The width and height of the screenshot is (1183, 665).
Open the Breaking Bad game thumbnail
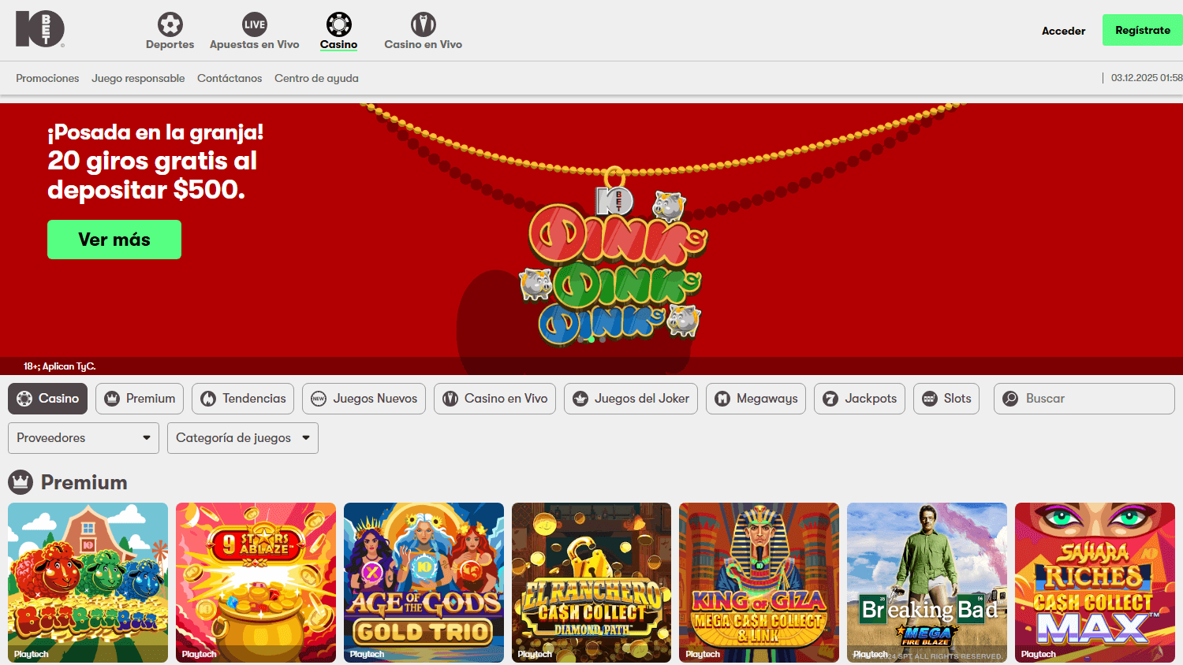(x=927, y=582)
